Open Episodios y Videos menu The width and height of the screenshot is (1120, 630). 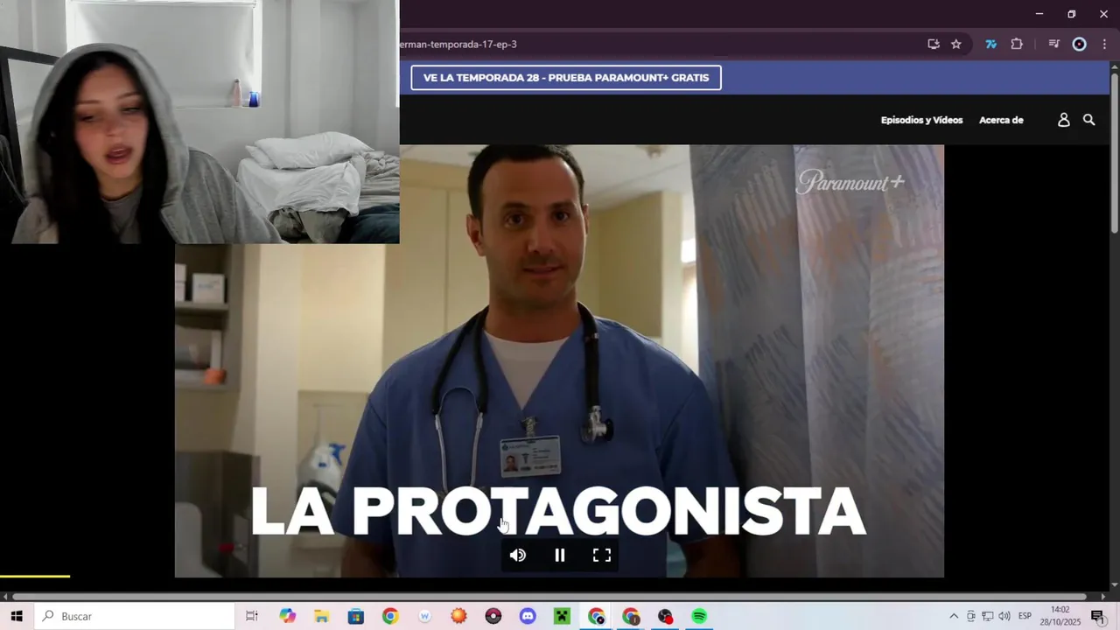coord(921,120)
